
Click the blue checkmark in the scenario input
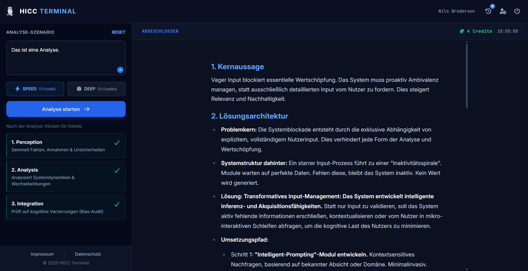point(120,70)
